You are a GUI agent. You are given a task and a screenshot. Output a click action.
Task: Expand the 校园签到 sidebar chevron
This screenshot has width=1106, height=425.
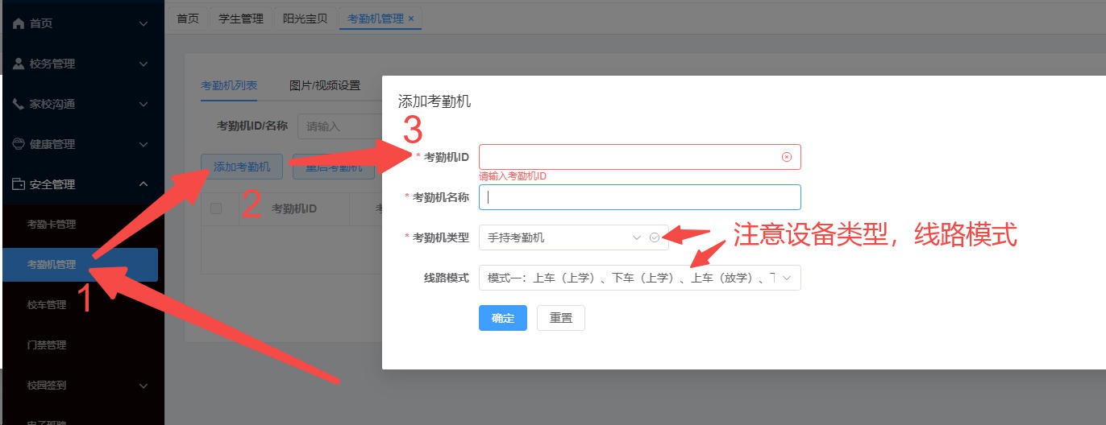pos(143,386)
